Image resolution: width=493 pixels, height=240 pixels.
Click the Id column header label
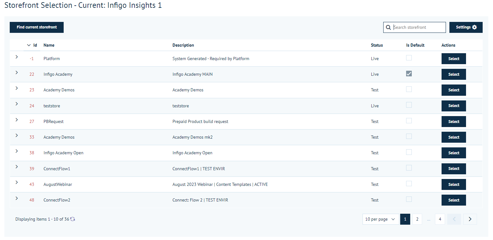(x=35, y=45)
